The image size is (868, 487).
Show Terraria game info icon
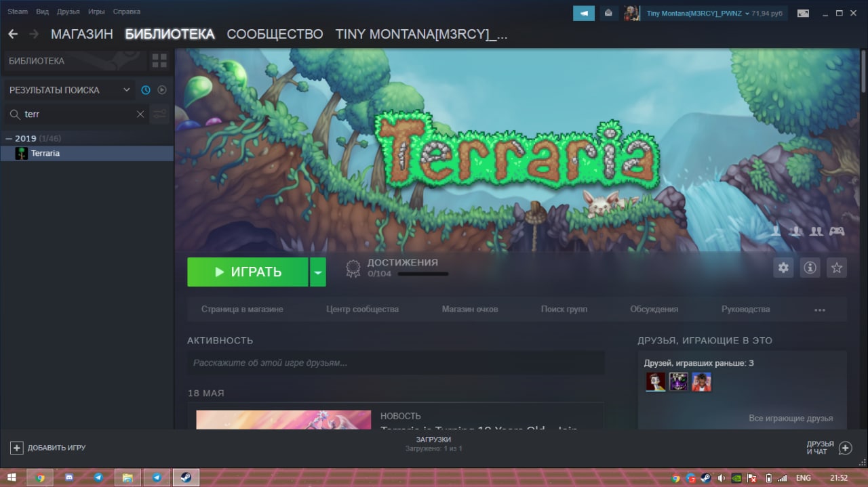tap(810, 268)
